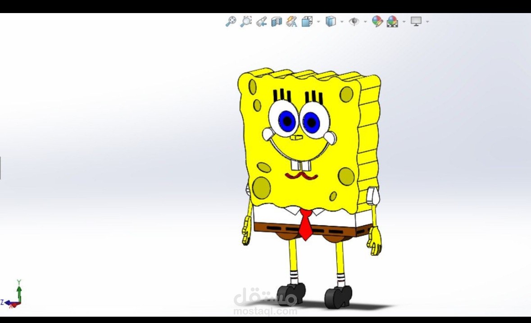Click the XYZ reference triad
The width and height of the screenshot is (531, 323).
tap(13, 294)
